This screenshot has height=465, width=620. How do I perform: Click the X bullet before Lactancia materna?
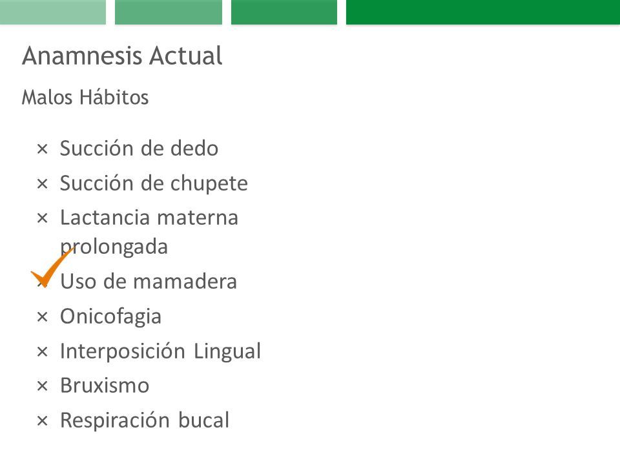coord(43,218)
